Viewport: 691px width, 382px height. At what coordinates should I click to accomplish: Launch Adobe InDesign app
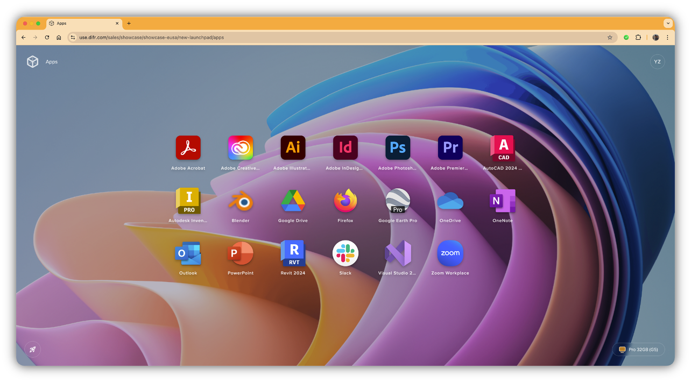click(345, 147)
